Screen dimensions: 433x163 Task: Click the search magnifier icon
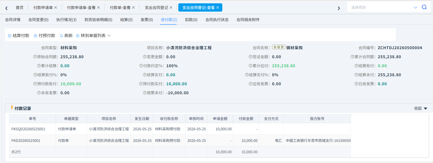pyautogui.click(x=424, y=7)
